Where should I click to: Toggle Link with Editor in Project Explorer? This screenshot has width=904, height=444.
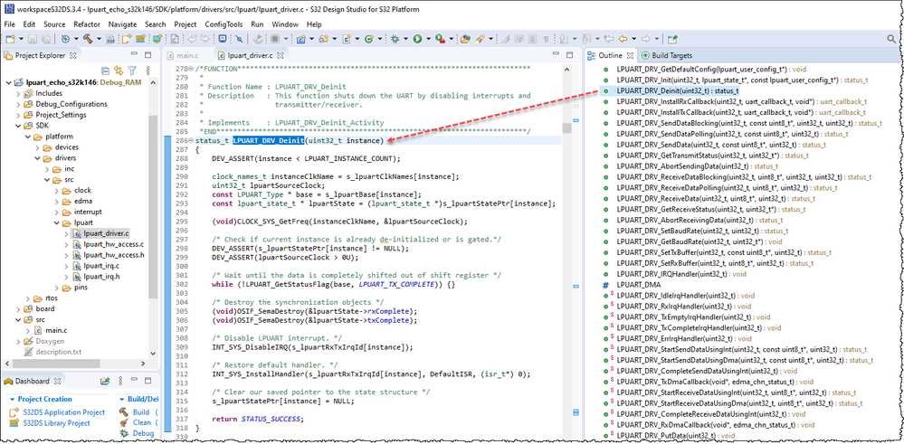click(119, 71)
